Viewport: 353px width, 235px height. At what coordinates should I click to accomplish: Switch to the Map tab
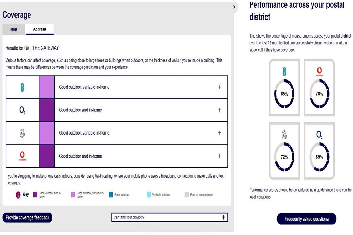[x=13, y=30]
